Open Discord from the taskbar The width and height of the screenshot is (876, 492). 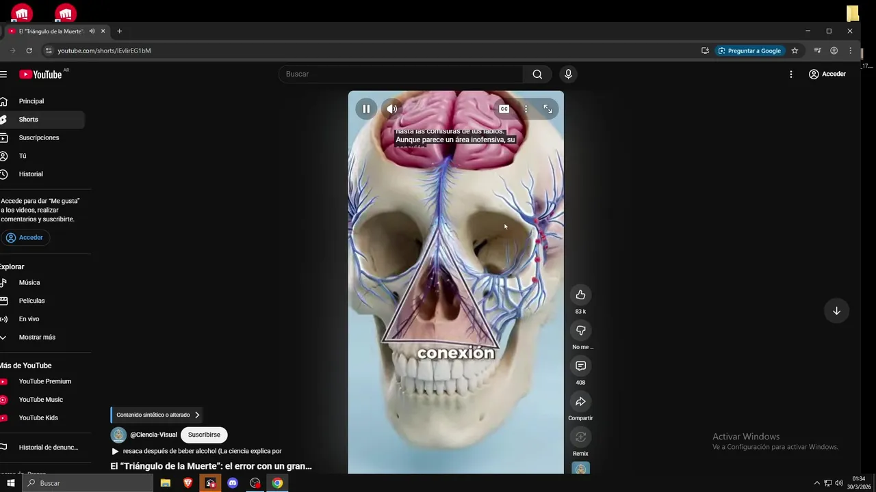pos(233,483)
